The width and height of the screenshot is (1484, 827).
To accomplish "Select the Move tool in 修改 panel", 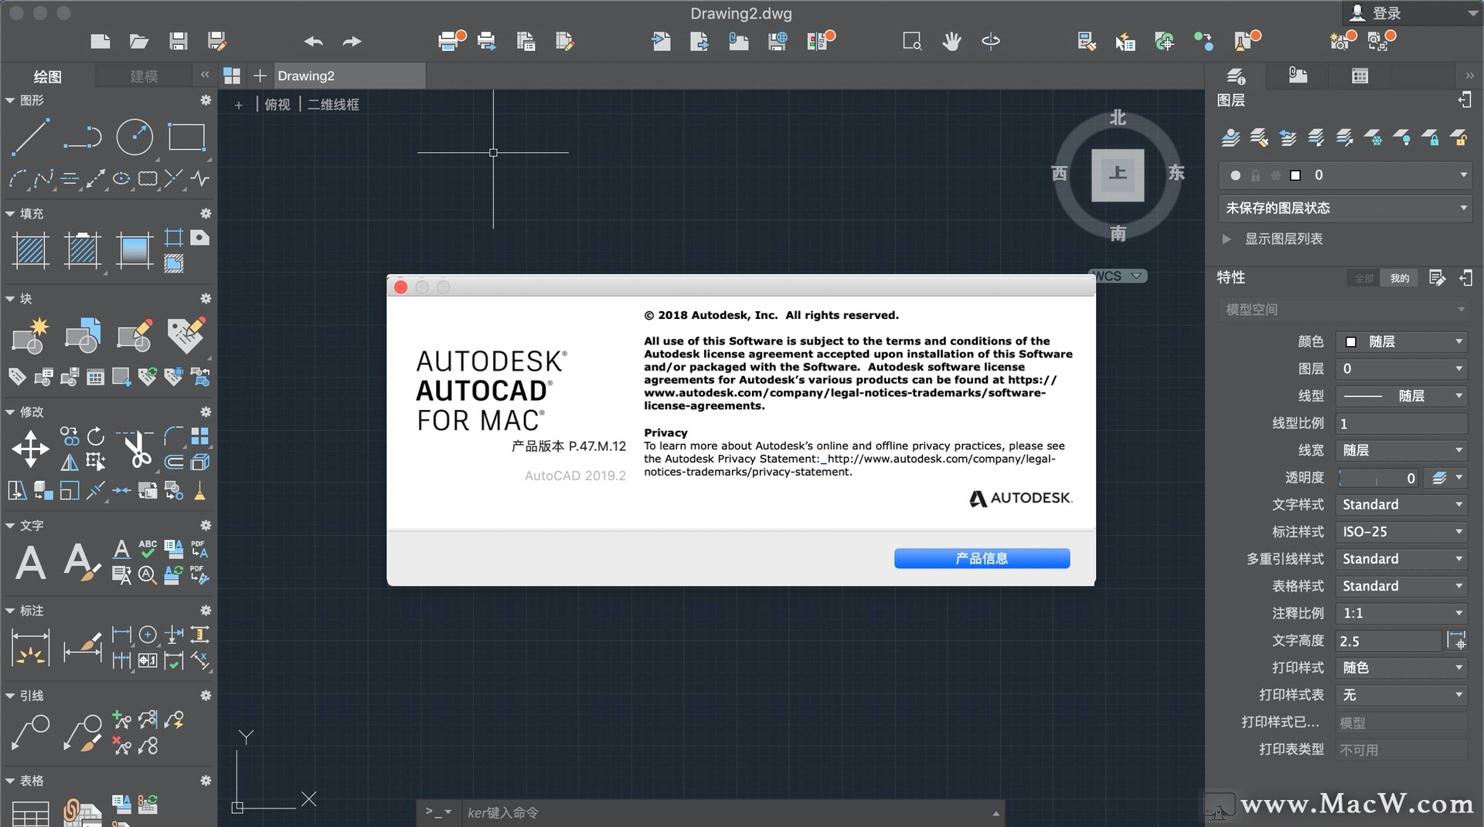I will tap(30, 449).
